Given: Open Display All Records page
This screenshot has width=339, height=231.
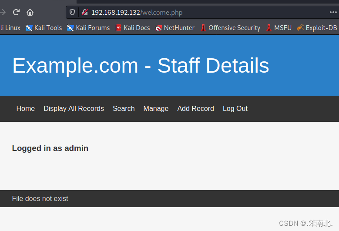Looking at the screenshot, I should 74,108.
